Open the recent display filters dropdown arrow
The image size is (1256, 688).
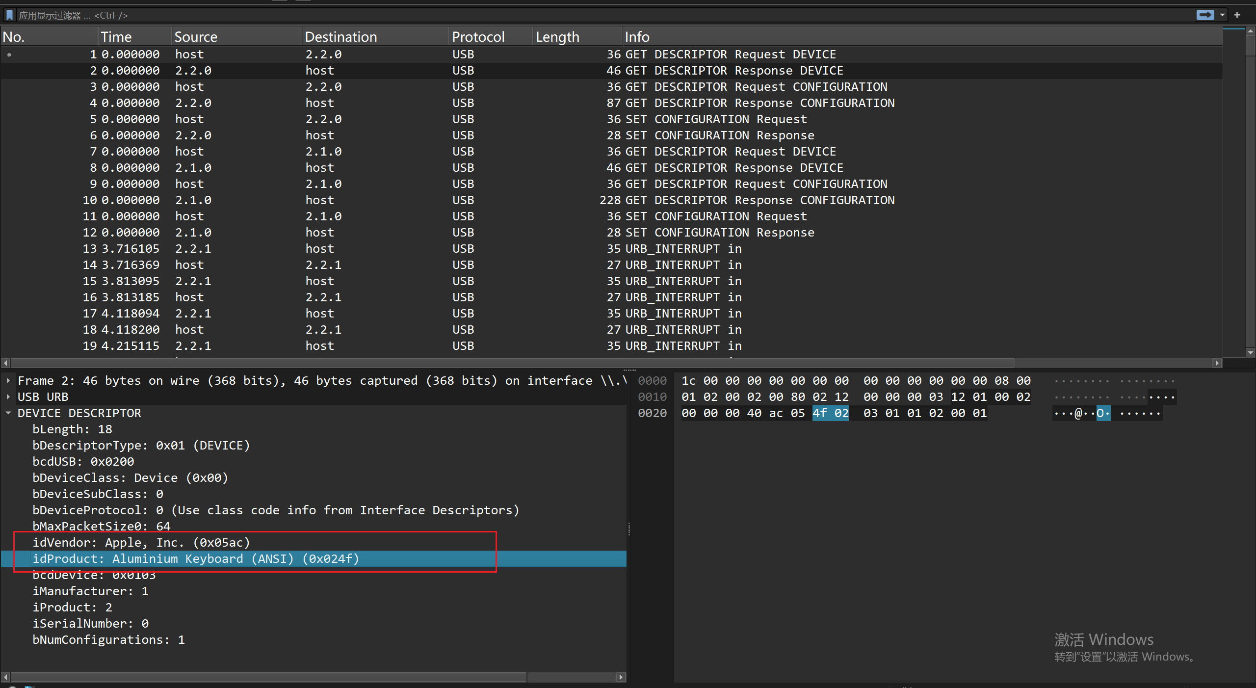pos(1222,15)
